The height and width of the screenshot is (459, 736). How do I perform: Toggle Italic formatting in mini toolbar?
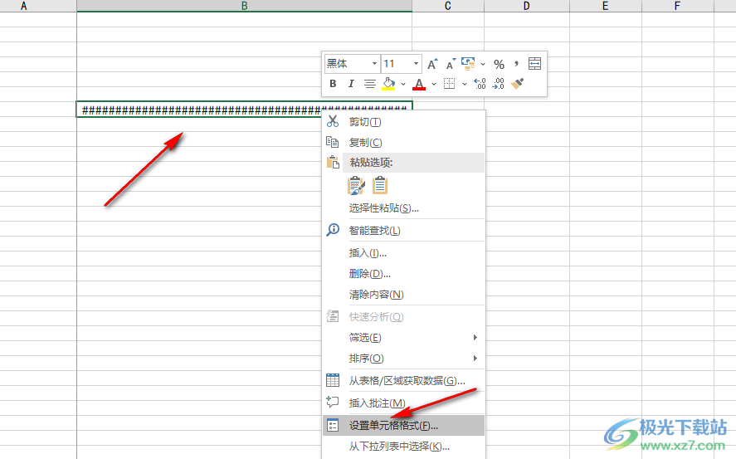pyautogui.click(x=351, y=84)
